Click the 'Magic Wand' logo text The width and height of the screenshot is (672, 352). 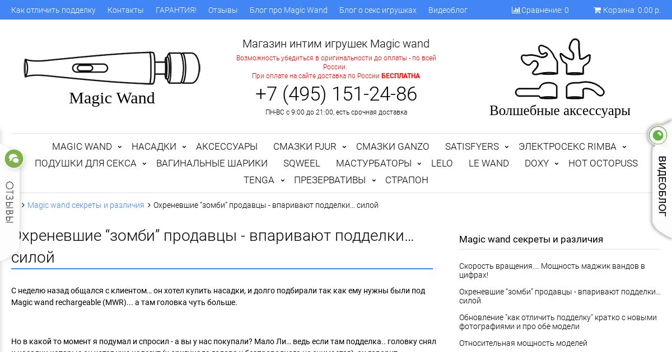click(x=112, y=98)
